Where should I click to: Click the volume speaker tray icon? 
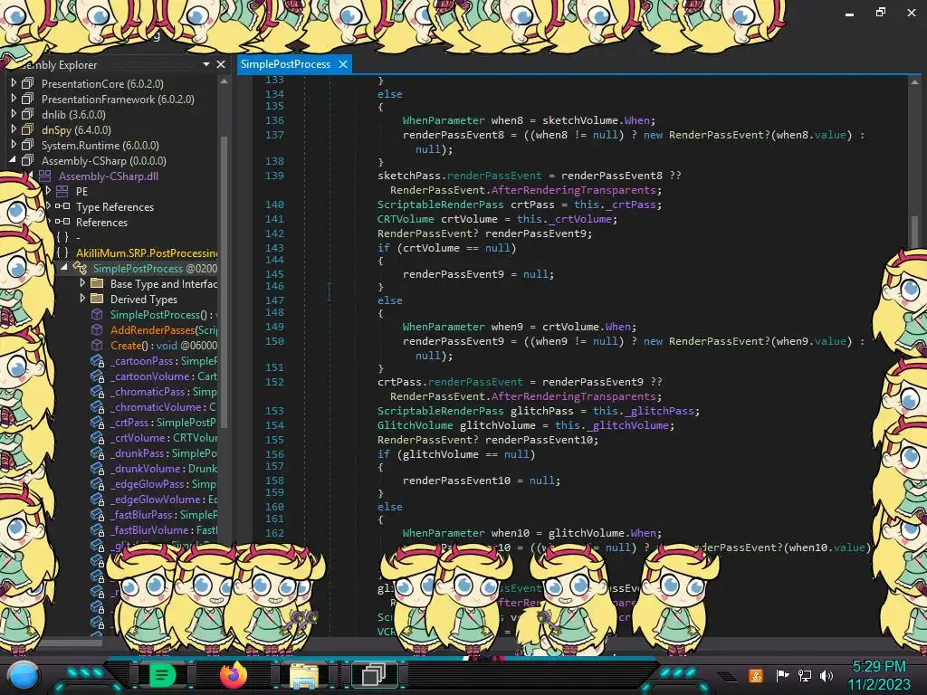tap(827, 675)
